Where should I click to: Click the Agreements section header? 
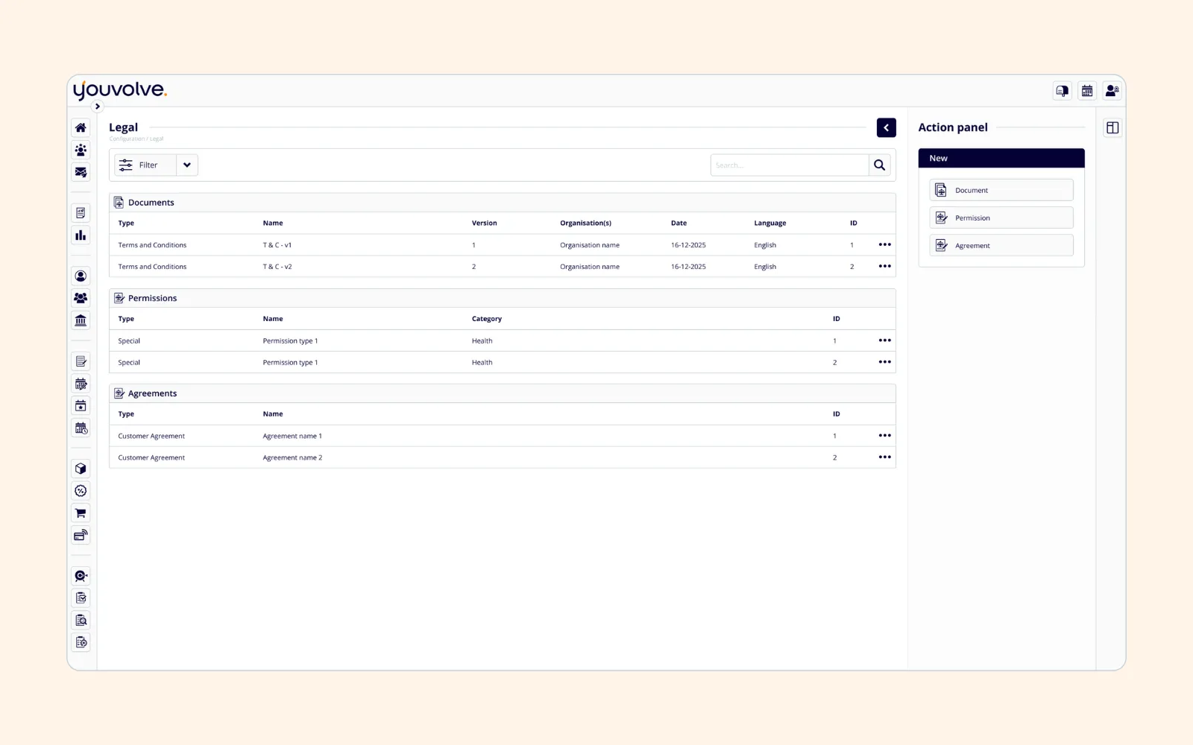click(x=502, y=393)
